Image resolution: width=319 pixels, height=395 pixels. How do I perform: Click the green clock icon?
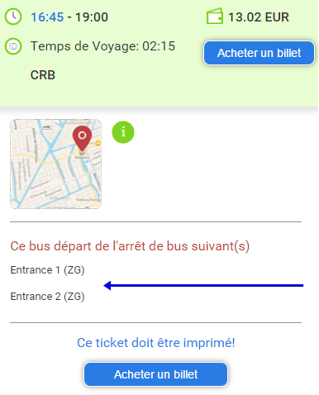[x=13, y=17]
